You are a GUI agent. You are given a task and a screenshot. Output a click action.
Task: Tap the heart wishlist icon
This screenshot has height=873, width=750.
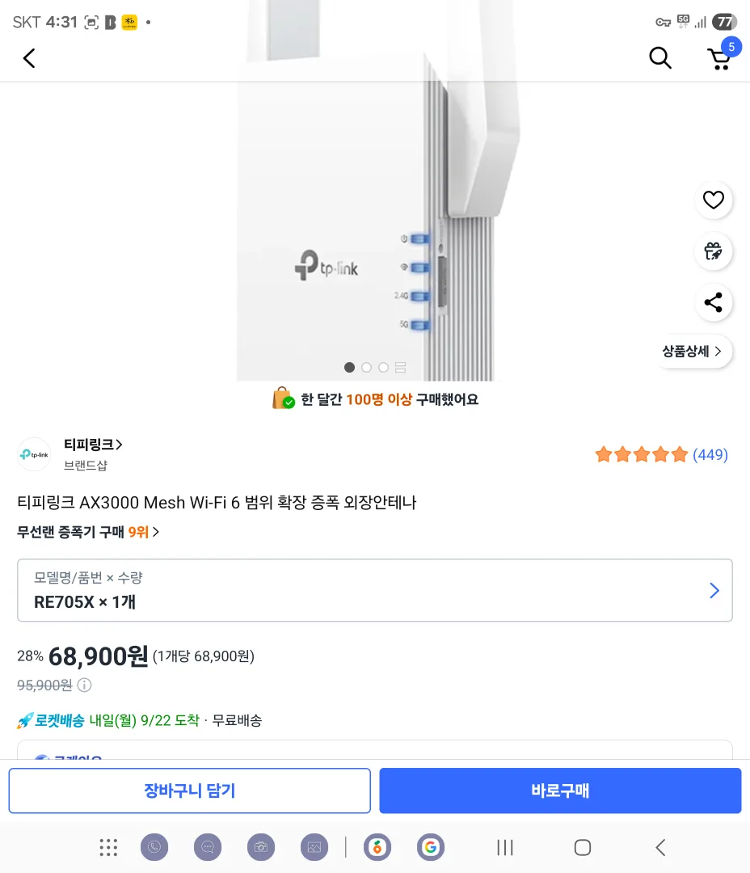click(x=713, y=200)
